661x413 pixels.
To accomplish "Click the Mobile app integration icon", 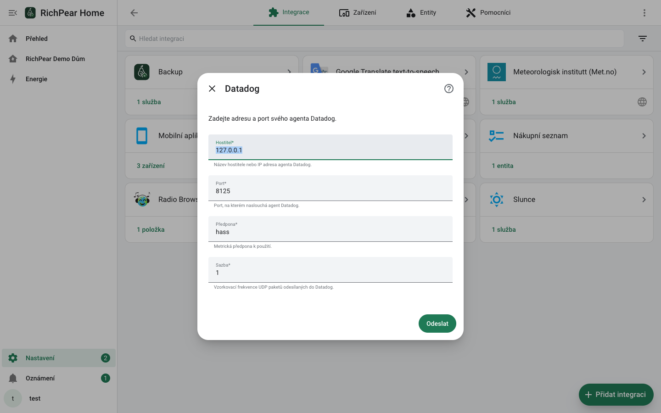I will tap(142, 136).
